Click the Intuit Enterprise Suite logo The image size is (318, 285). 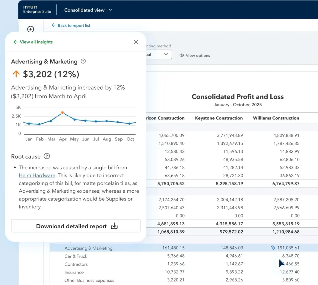[37, 9]
